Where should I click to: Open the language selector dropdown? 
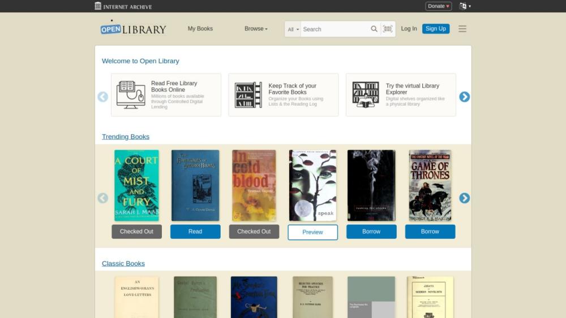click(465, 6)
